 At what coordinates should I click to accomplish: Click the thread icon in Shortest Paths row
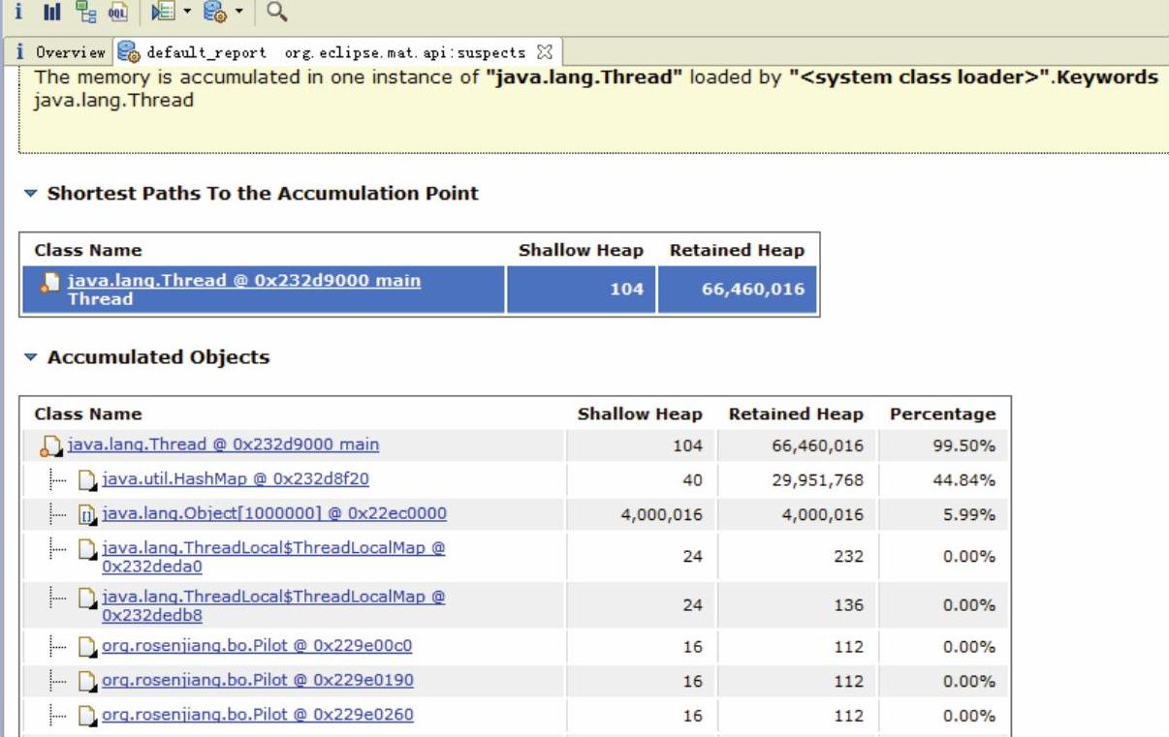50,283
